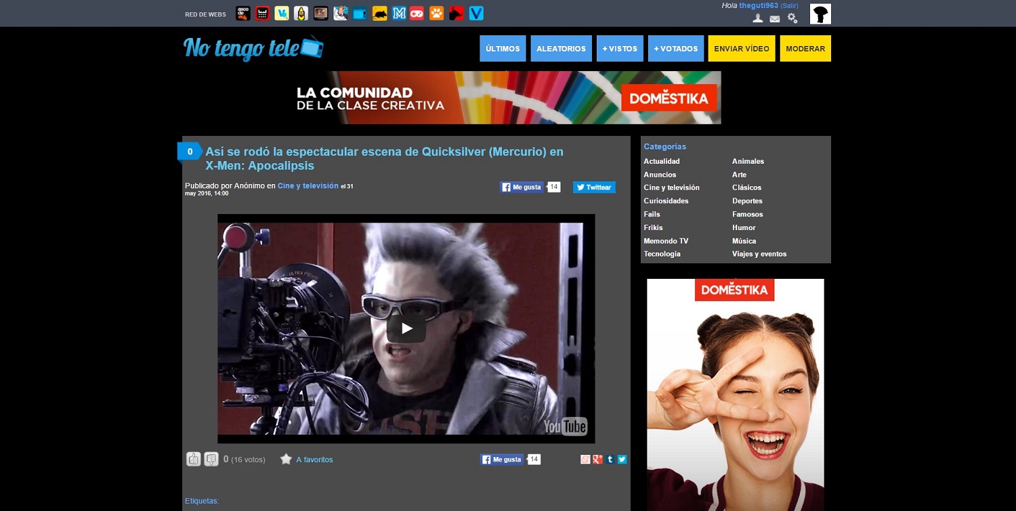Open the Frikis category
The width and height of the screenshot is (1016, 511).
click(653, 227)
